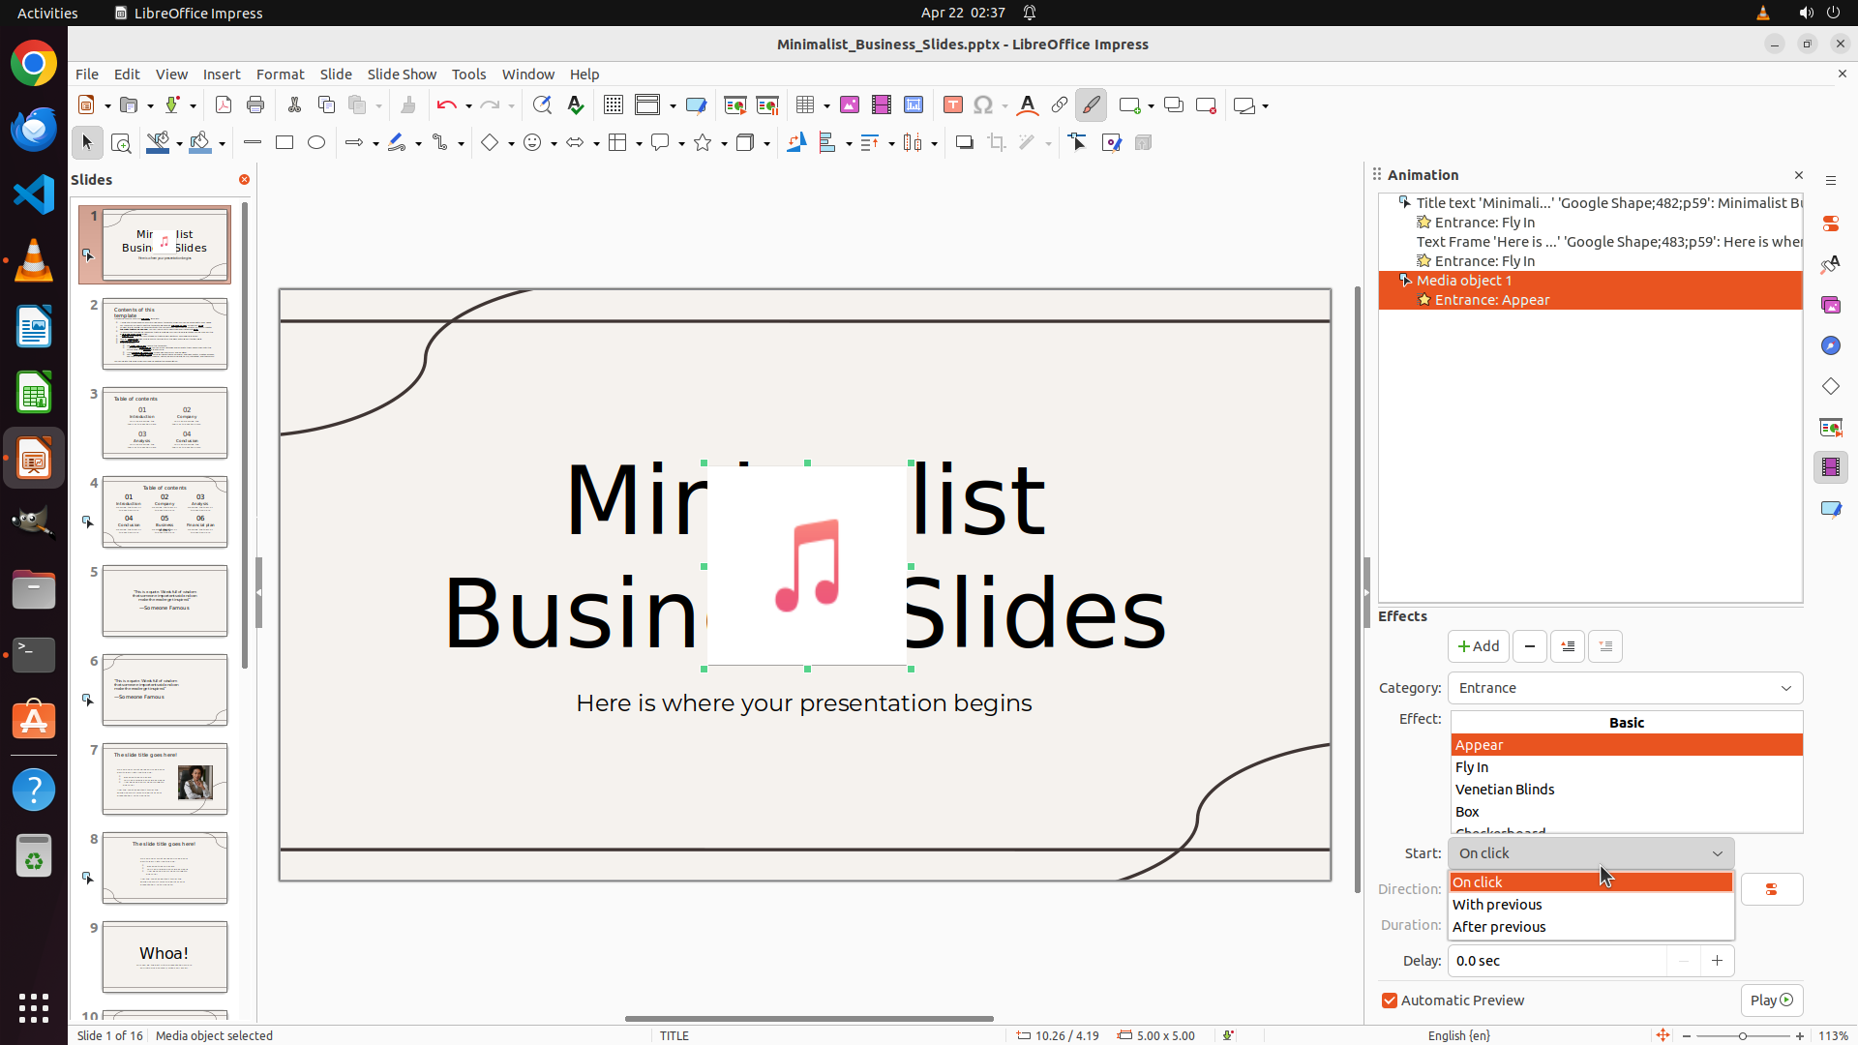Click the Insert Text Box icon

952,105
